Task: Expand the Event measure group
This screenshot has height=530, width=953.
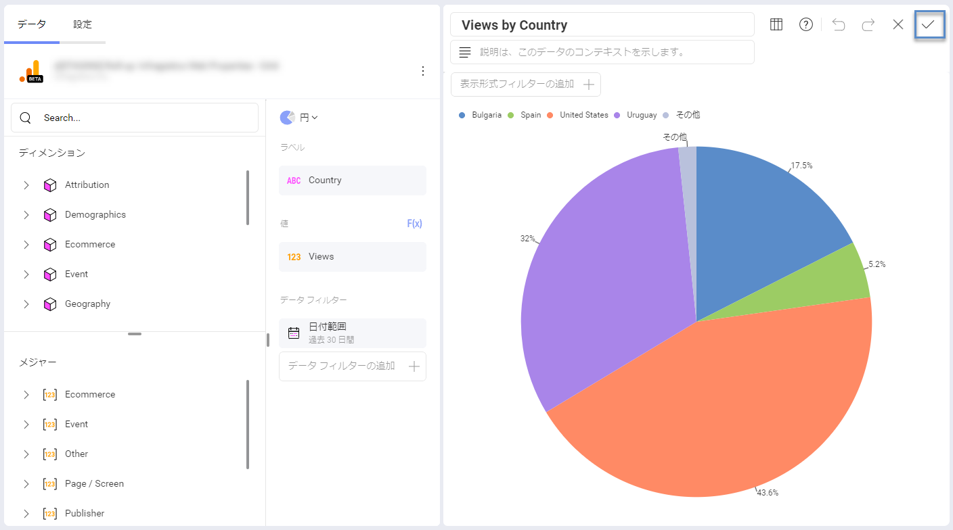Action: (x=26, y=425)
